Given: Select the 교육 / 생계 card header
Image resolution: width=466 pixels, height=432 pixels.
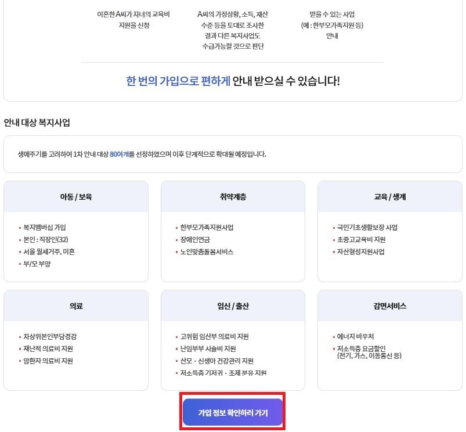Looking at the screenshot, I should [x=389, y=196].
